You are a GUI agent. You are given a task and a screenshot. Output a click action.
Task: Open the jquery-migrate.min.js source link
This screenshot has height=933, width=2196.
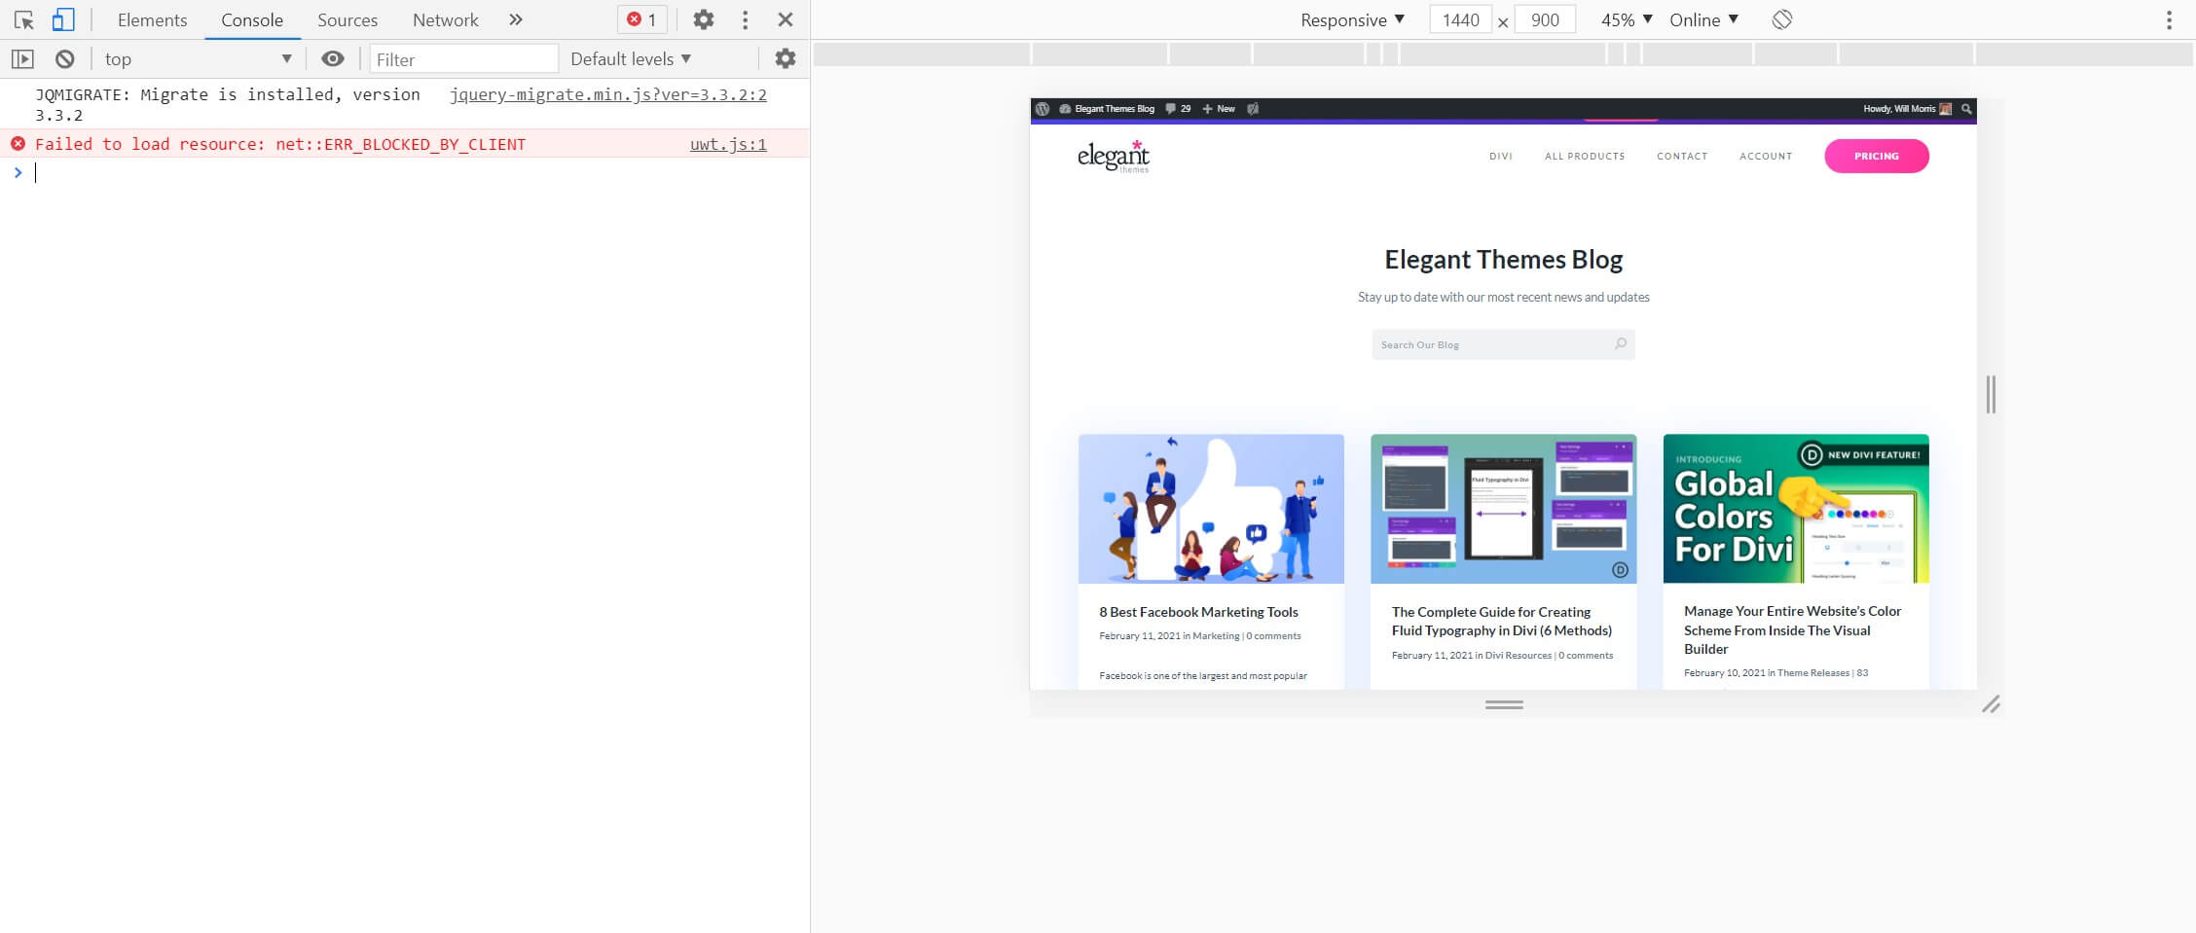click(608, 94)
